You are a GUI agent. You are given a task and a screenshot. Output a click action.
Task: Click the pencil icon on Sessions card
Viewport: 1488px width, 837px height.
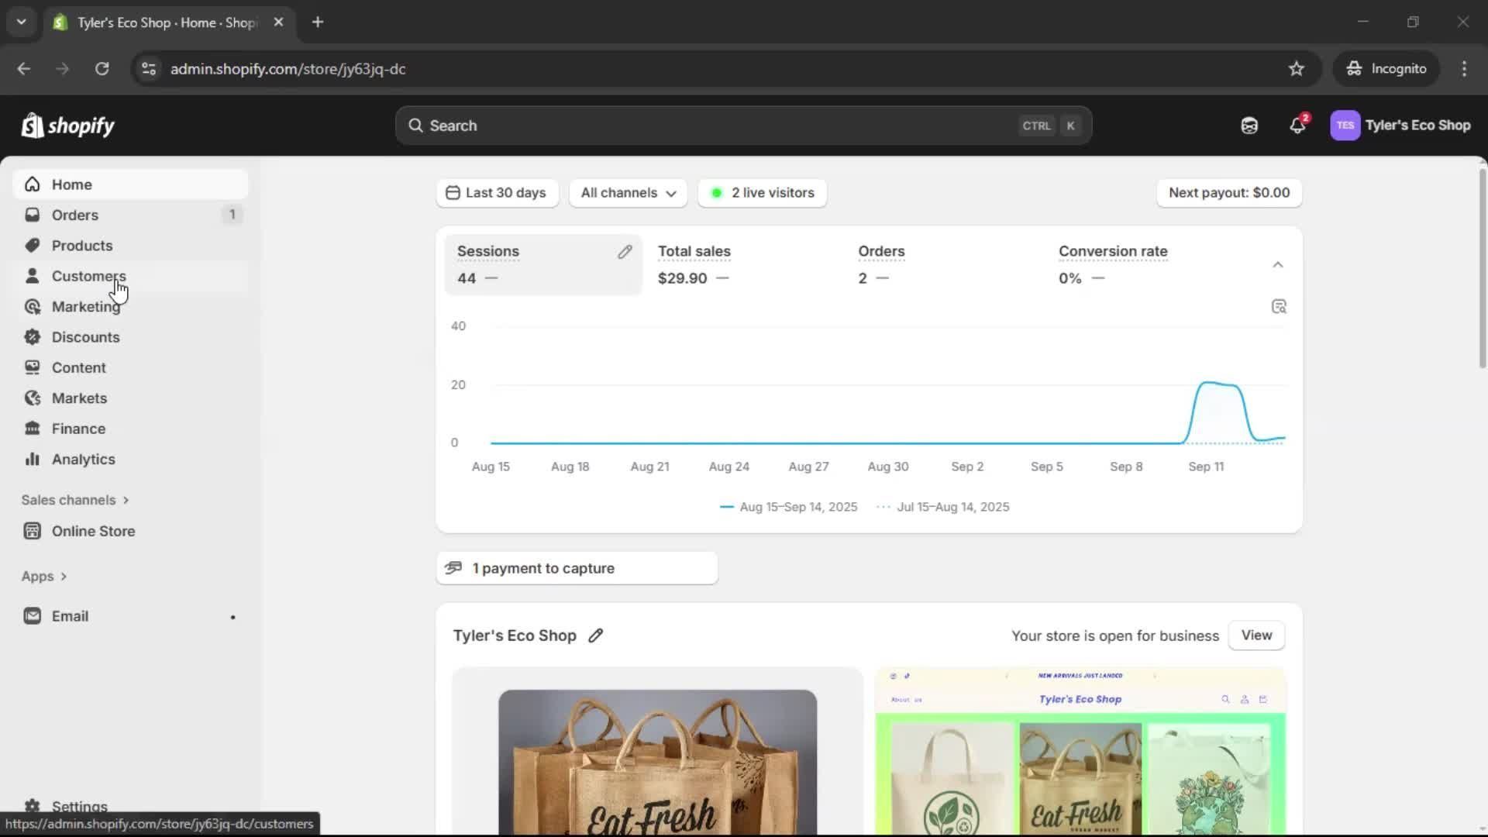(625, 252)
